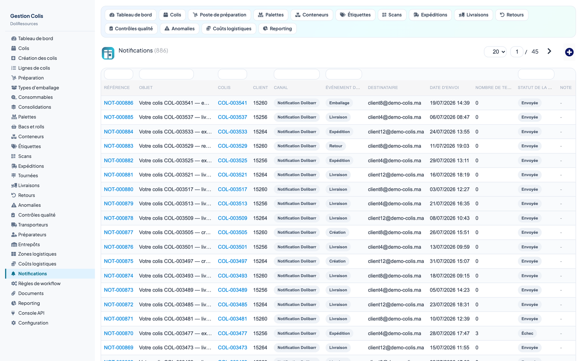Image resolution: width=584 pixels, height=361 pixels.
Task: Open the Livraisons top tab
Action: click(474, 15)
